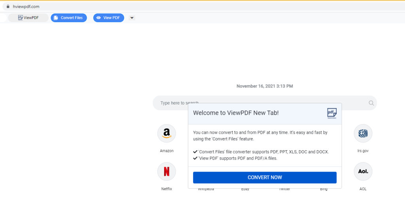405x220 pixels.
Task: Click the PDF logo in welcome popup
Action: point(331,113)
